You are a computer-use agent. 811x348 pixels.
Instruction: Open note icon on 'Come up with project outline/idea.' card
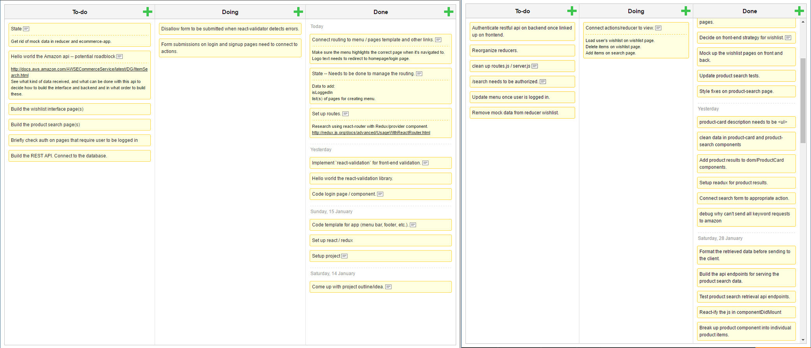(x=388, y=287)
